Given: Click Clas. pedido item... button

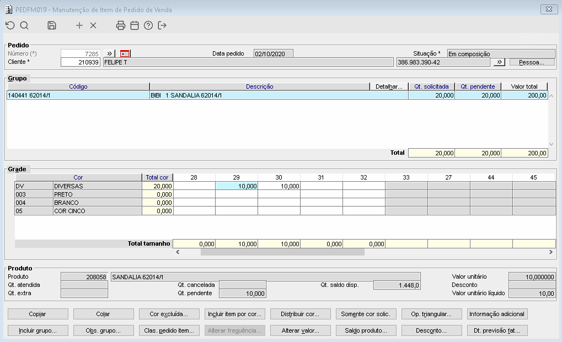Looking at the screenshot, I should pos(169,330).
